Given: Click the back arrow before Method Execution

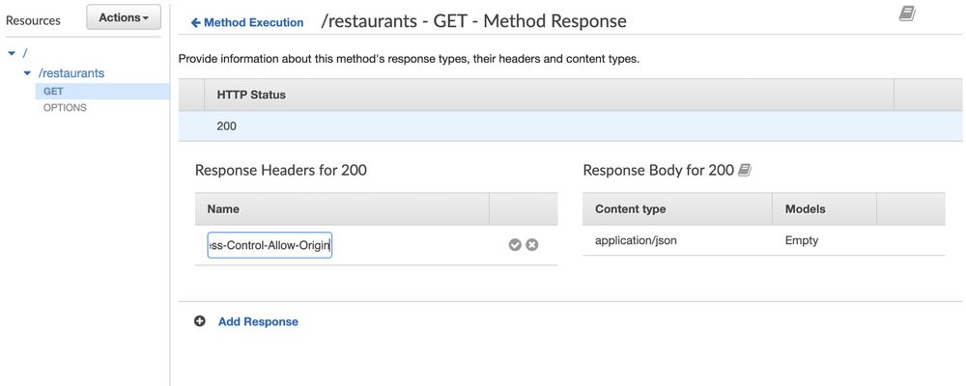Looking at the screenshot, I should 196,22.
